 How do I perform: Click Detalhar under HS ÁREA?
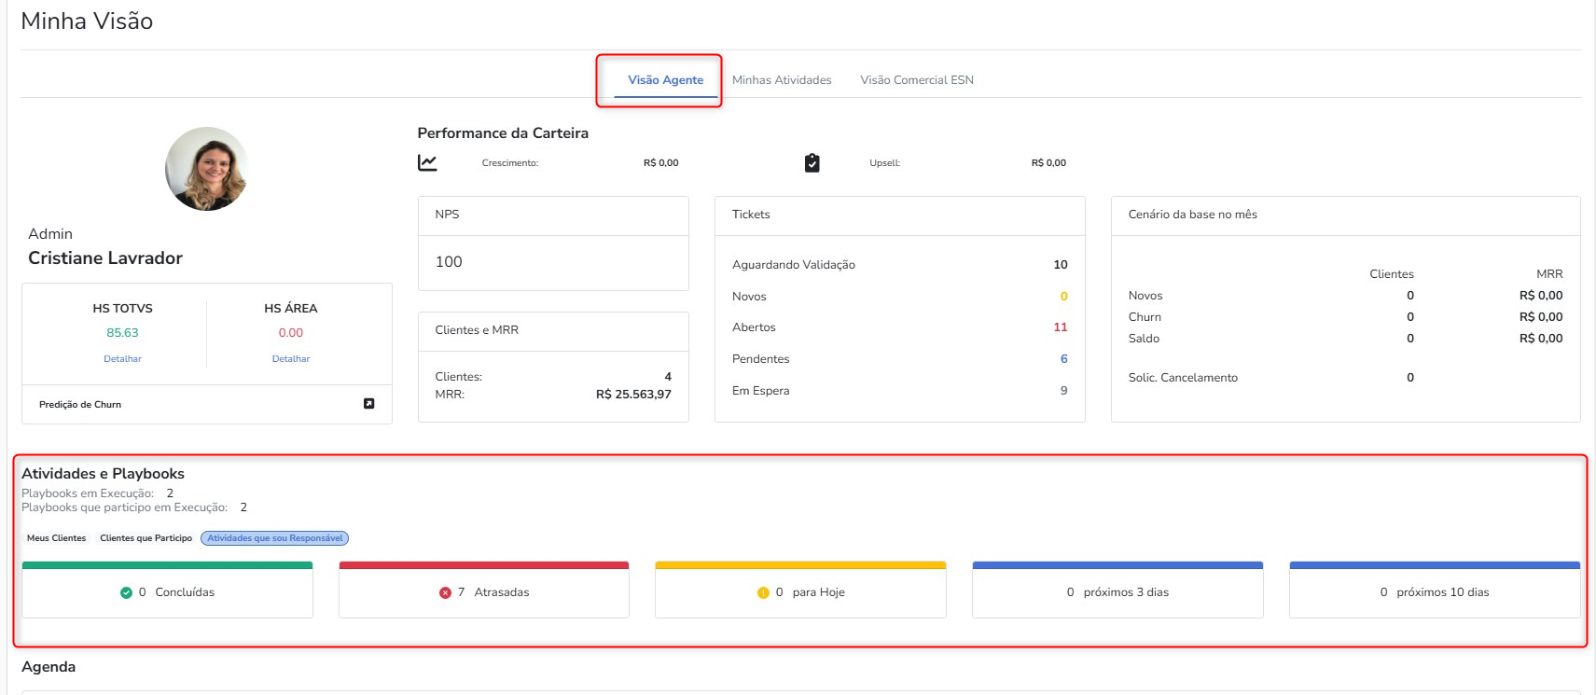click(291, 359)
